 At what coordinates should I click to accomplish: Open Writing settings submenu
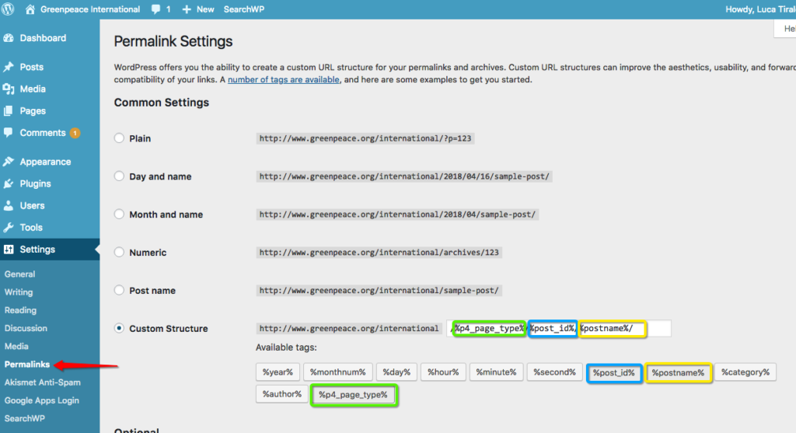pos(19,292)
